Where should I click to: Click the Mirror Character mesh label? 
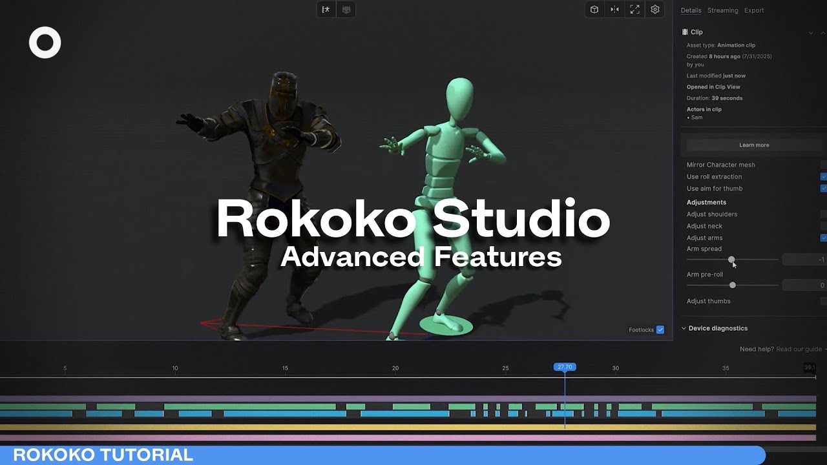pyautogui.click(x=720, y=165)
